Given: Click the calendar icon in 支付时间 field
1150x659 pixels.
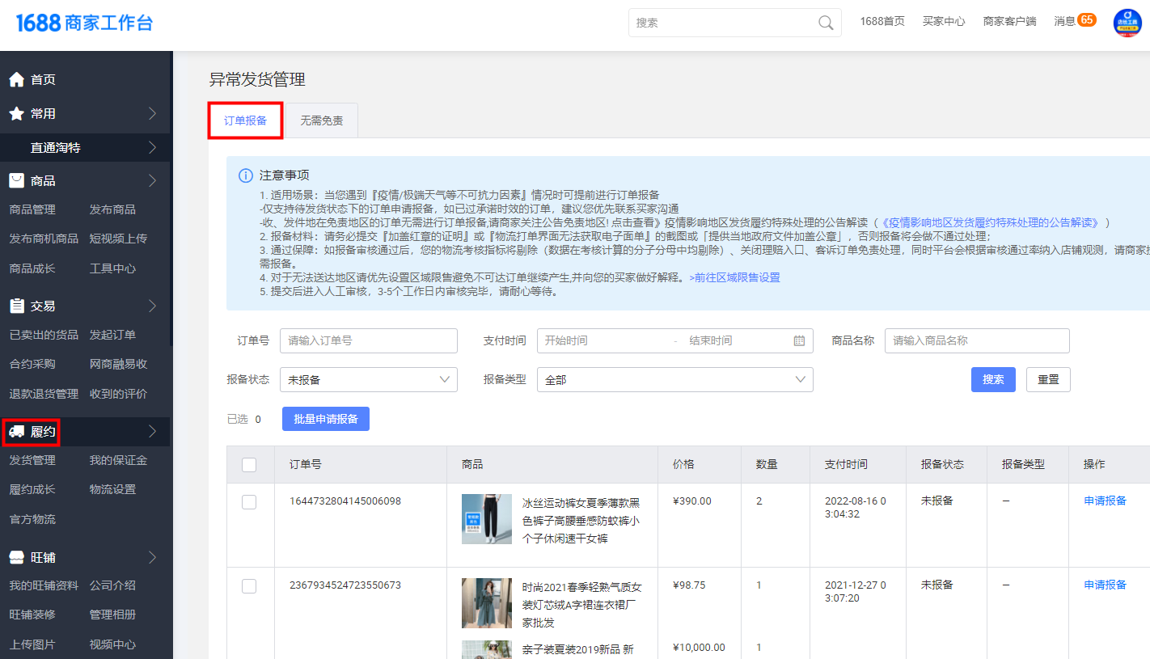Looking at the screenshot, I should tap(799, 340).
